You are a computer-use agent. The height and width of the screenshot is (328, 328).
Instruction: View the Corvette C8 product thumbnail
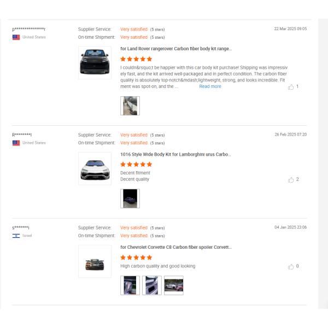tap(95, 261)
